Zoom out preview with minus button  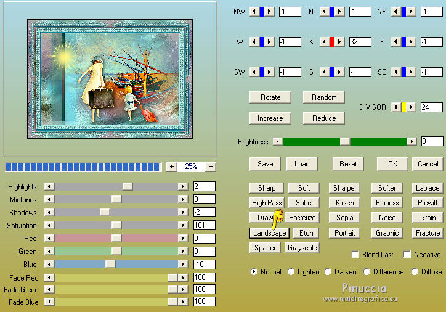(x=211, y=167)
